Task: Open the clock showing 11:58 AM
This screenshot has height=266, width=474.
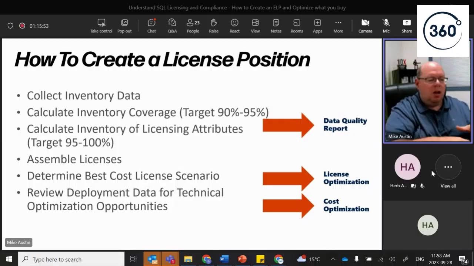Action: 440,259
